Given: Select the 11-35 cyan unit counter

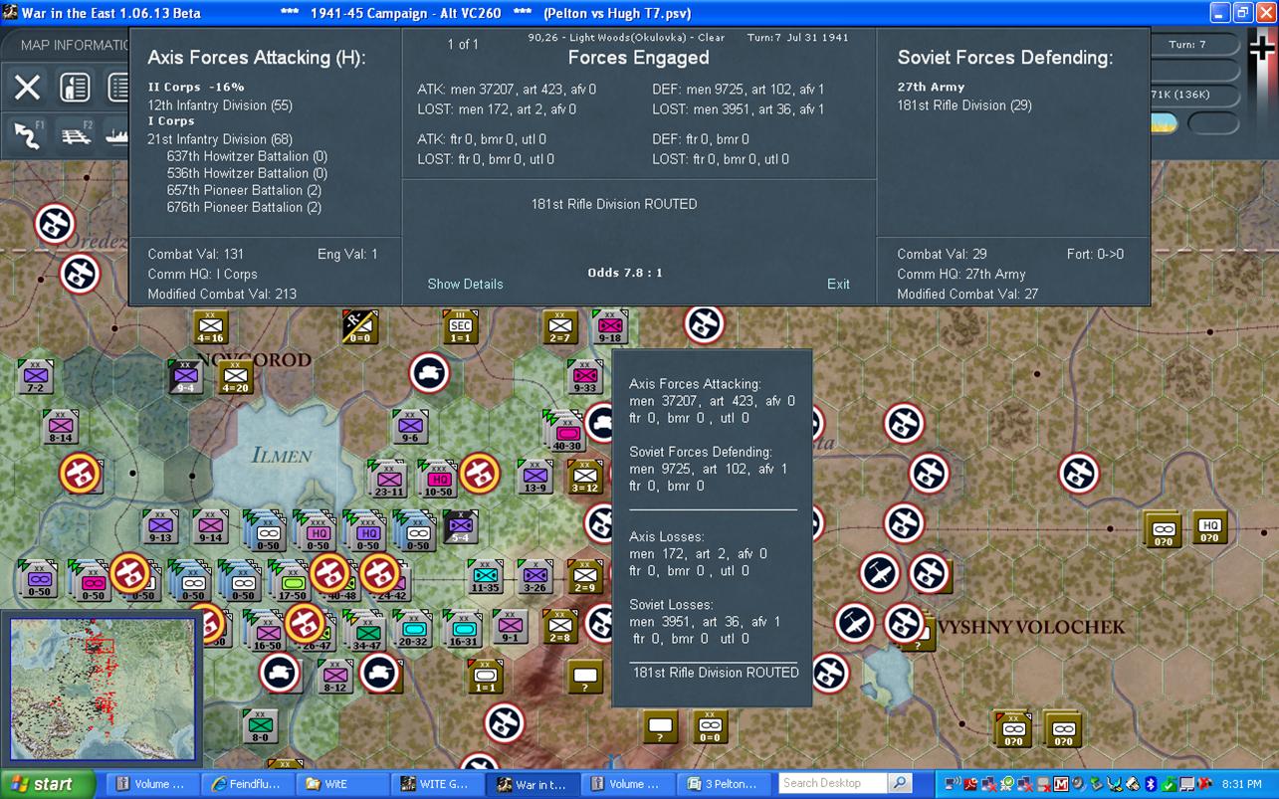Looking at the screenshot, I should (x=486, y=576).
